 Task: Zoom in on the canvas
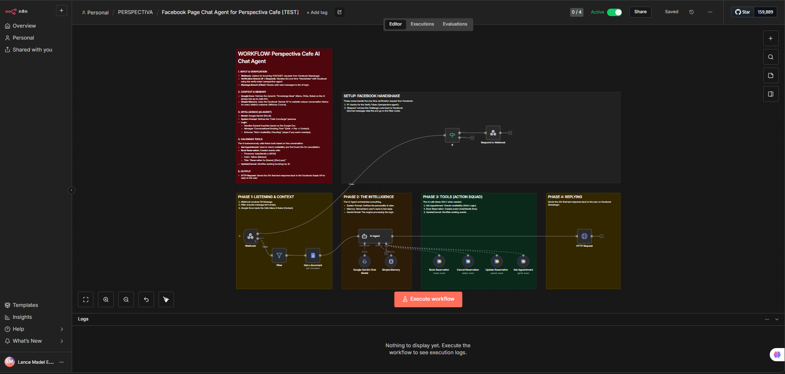pos(106,299)
